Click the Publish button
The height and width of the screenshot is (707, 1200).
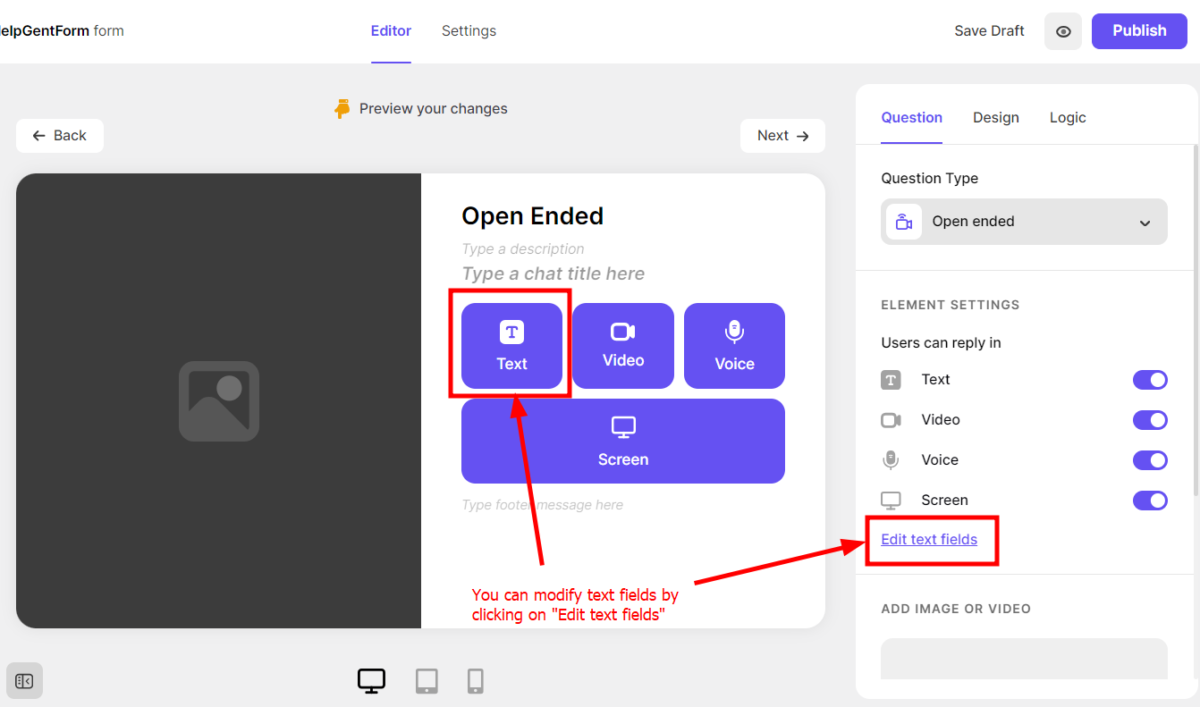pos(1139,30)
